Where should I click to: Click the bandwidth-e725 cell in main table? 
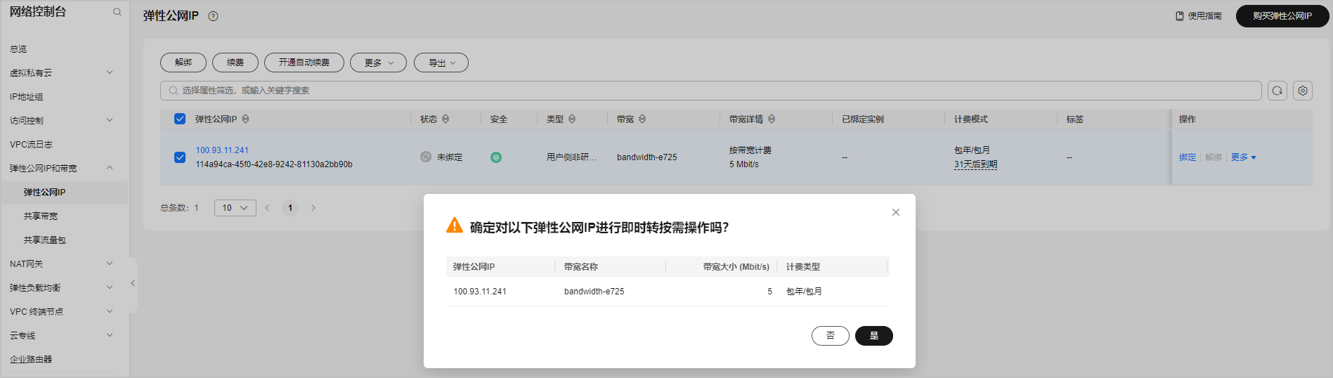(647, 157)
